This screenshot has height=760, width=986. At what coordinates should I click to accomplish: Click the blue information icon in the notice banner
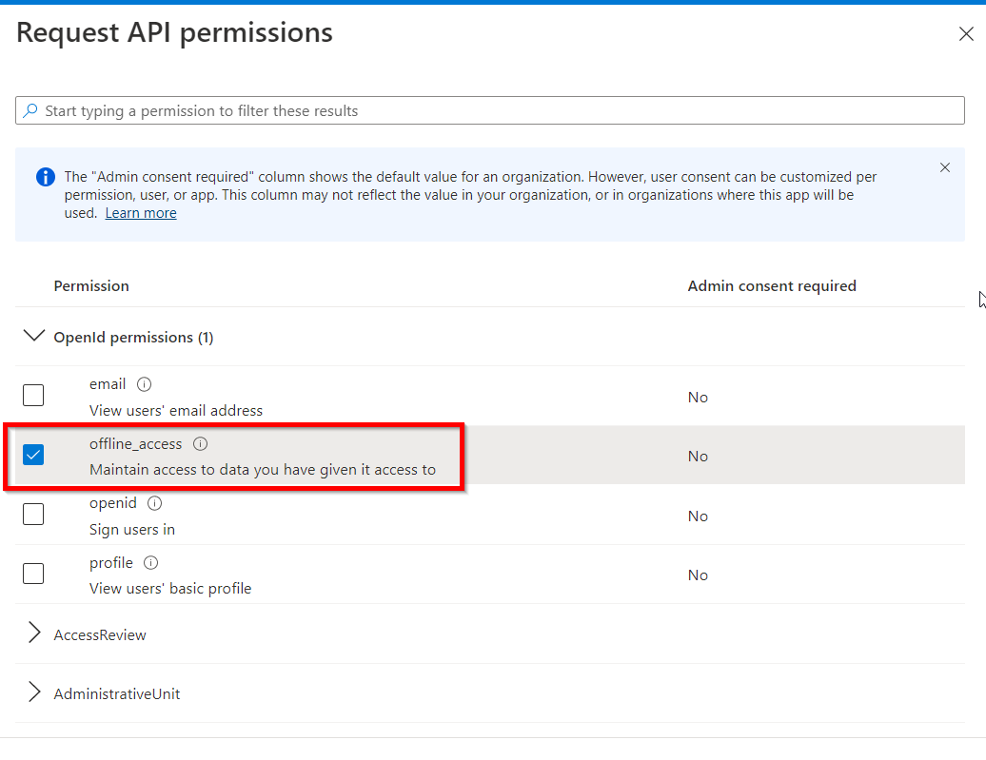44,177
